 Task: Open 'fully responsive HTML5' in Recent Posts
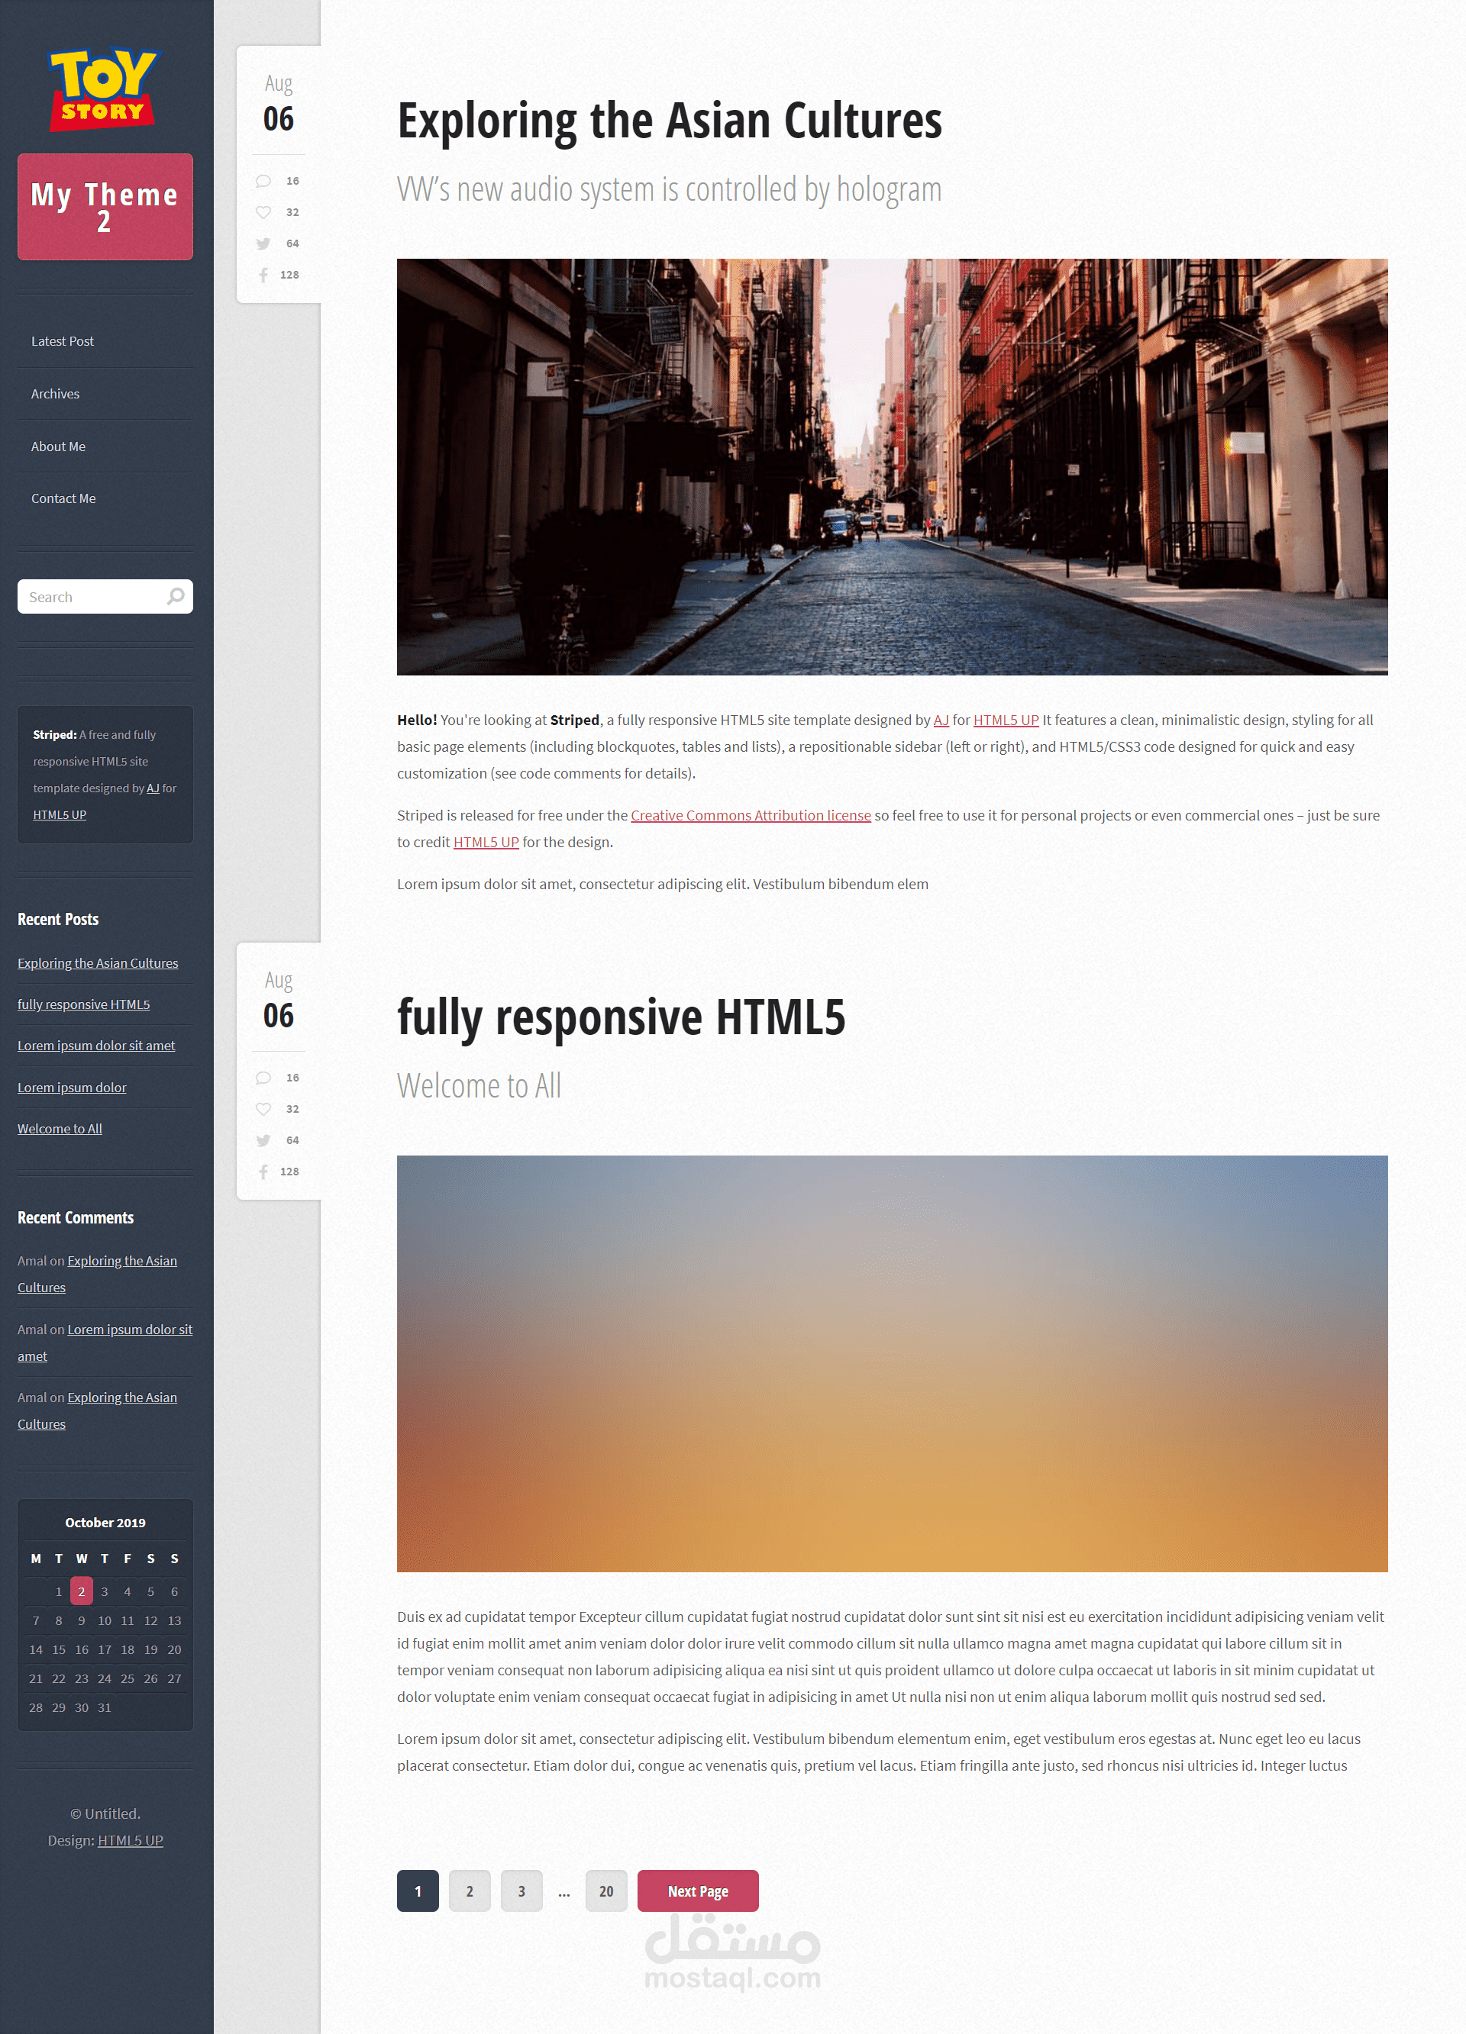point(83,1004)
